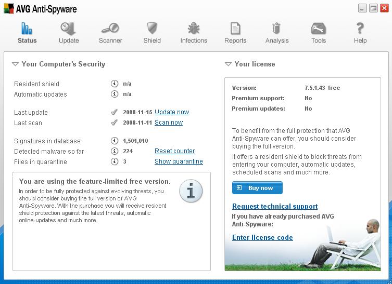Click the last update date 2008-11-15

(x=137, y=112)
